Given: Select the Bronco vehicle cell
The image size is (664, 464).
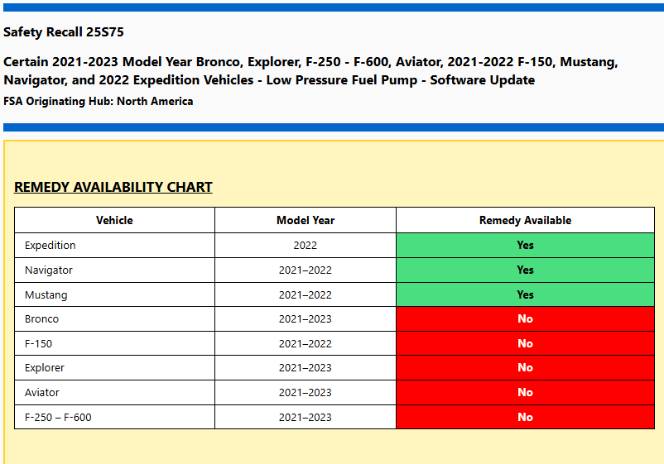Looking at the screenshot, I should [114, 319].
